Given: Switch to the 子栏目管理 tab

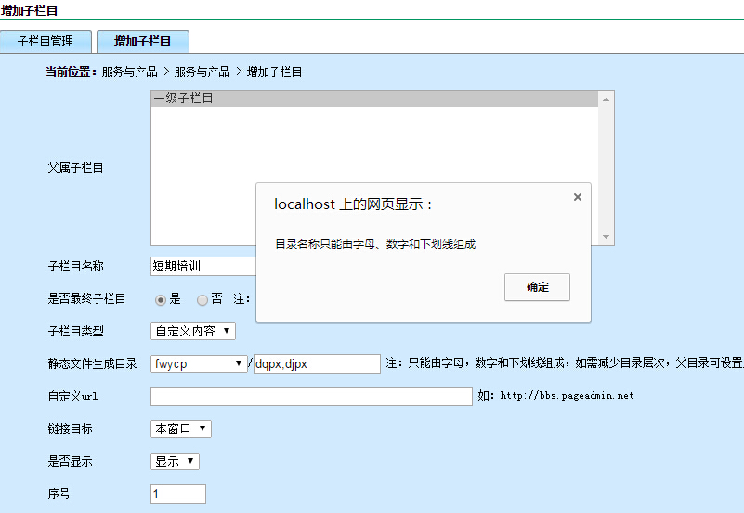Looking at the screenshot, I should [x=46, y=42].
